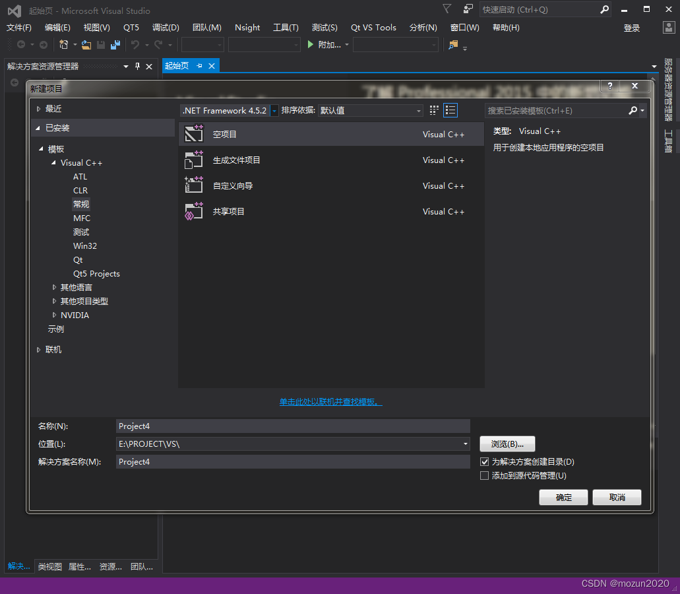Open the 团队(M) menu
680x594 pixels.
click(207, 27)
